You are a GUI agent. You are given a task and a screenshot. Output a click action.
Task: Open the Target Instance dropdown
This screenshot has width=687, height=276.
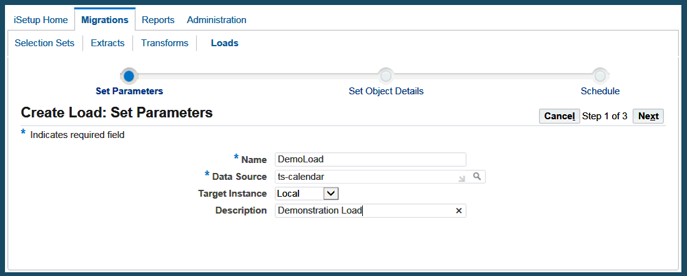tap(331, 194)
